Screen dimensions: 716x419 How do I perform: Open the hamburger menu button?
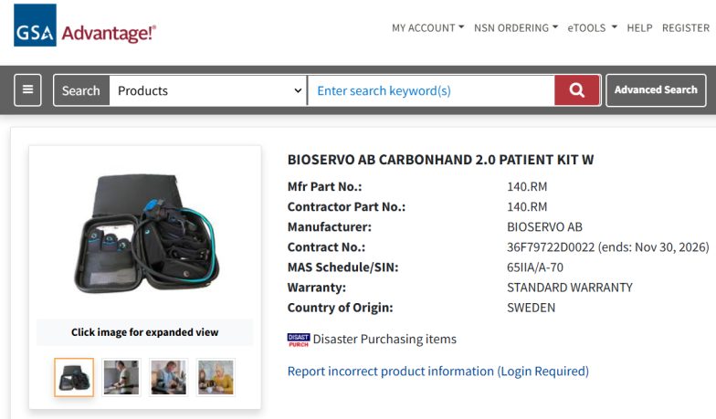27,90
